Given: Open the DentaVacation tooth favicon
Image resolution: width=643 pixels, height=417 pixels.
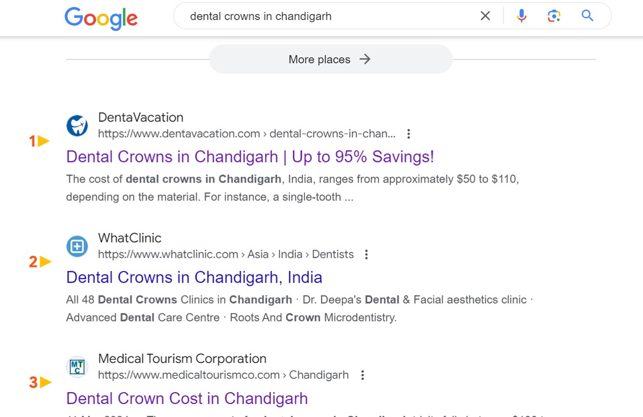Looking at the screenshot, I should coord(77,125).
